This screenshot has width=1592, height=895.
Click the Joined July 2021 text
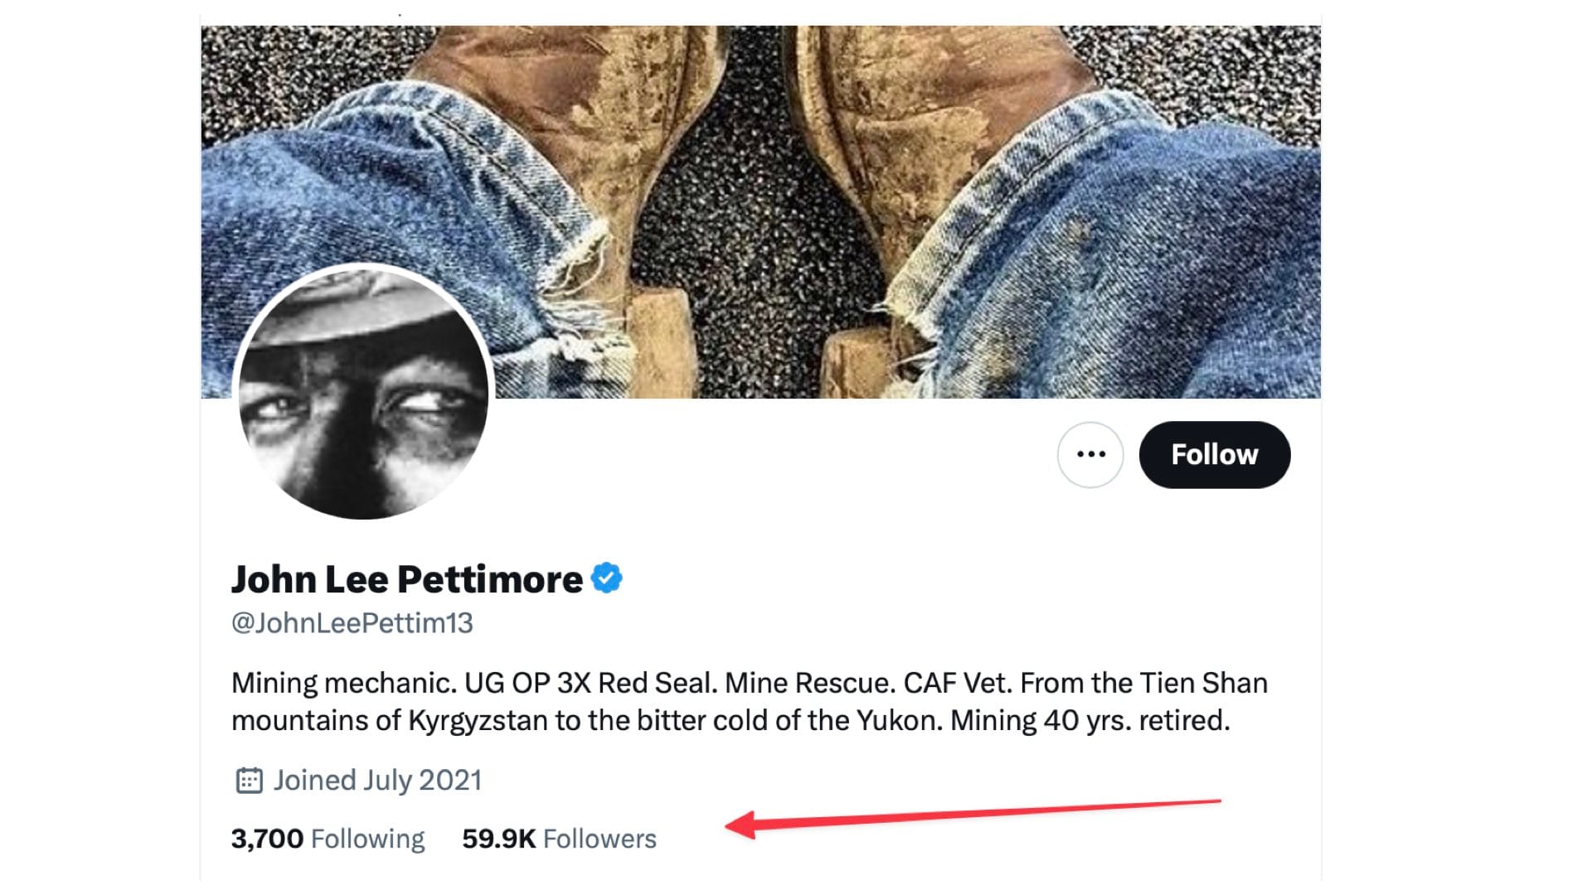[x=377, y=781]
